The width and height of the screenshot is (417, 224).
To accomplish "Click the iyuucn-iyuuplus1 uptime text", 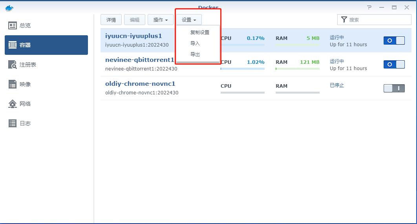I will pyautogui.click(x=348, y=45).
